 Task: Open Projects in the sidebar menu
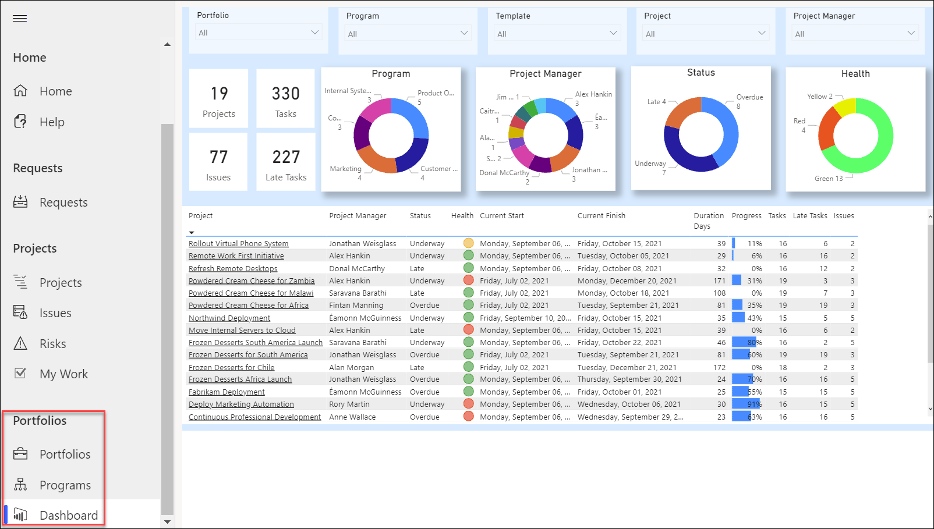[61, 282]
